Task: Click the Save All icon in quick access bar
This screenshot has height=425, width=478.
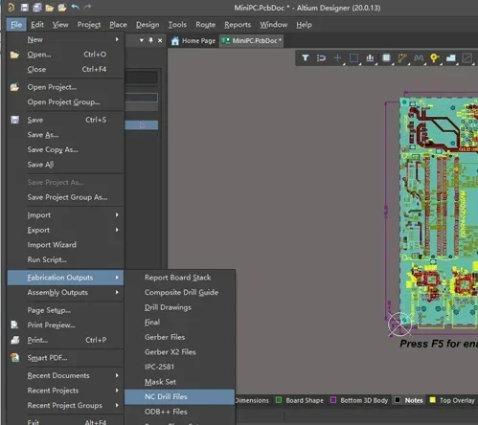Action: [x=37, y=8]
